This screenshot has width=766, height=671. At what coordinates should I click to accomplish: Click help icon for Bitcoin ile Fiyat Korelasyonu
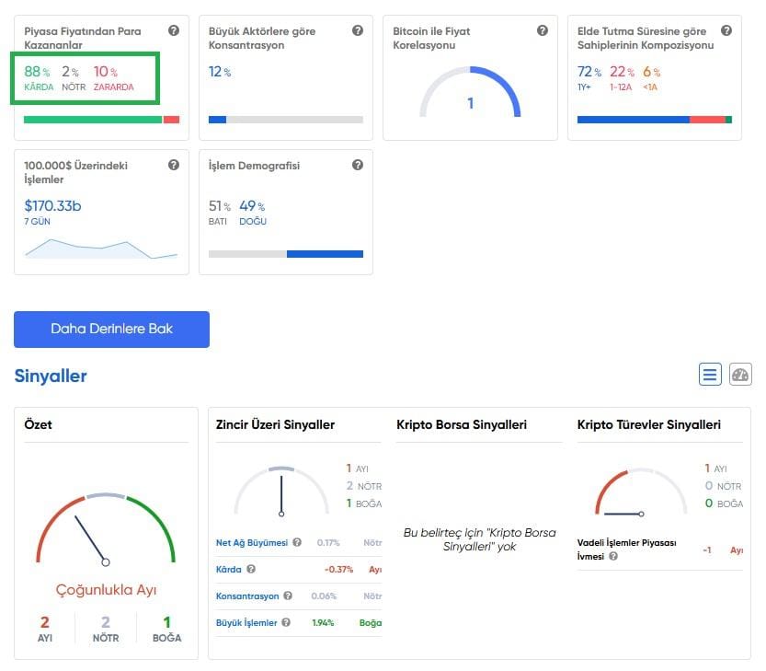click(543, 31)
